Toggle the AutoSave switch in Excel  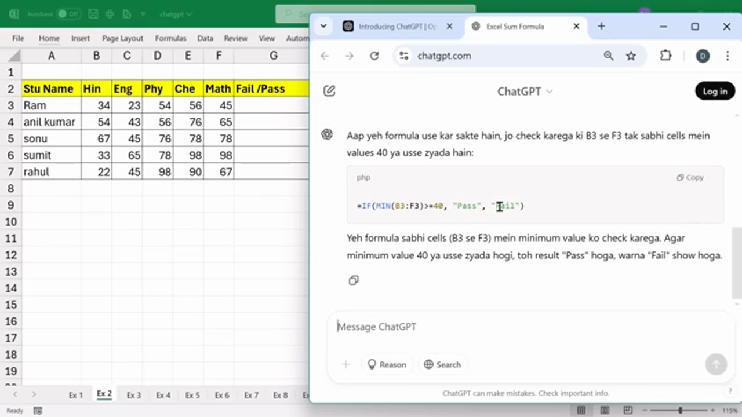[x=68, y=13]
